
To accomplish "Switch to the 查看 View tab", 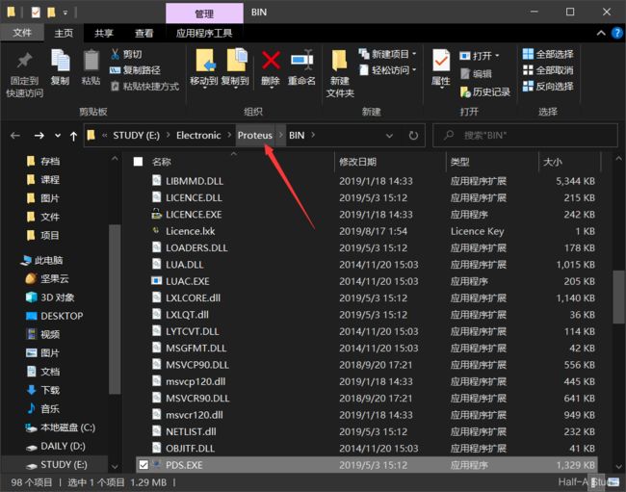I will [x=143, y=33].
